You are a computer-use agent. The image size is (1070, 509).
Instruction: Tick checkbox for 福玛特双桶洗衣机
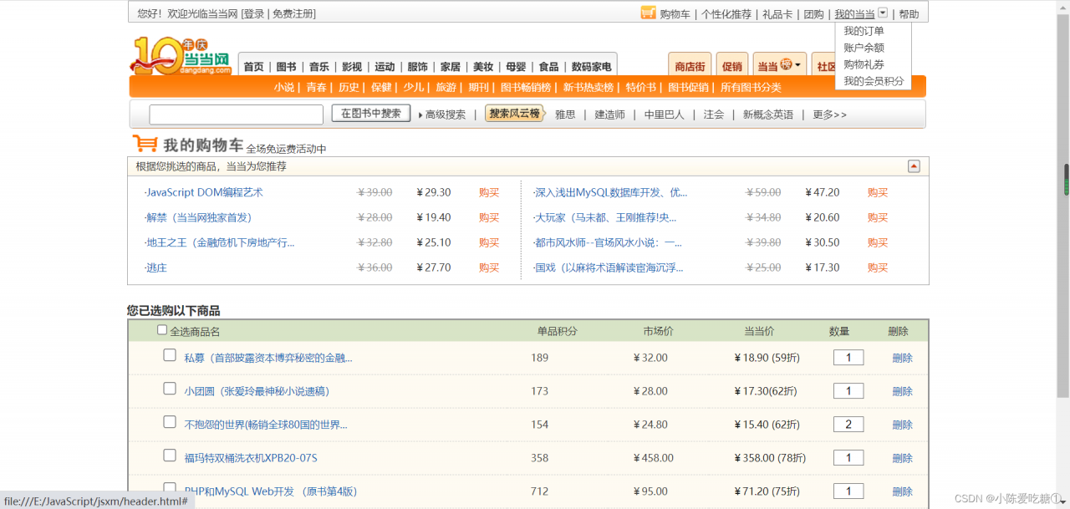point(170,456)
